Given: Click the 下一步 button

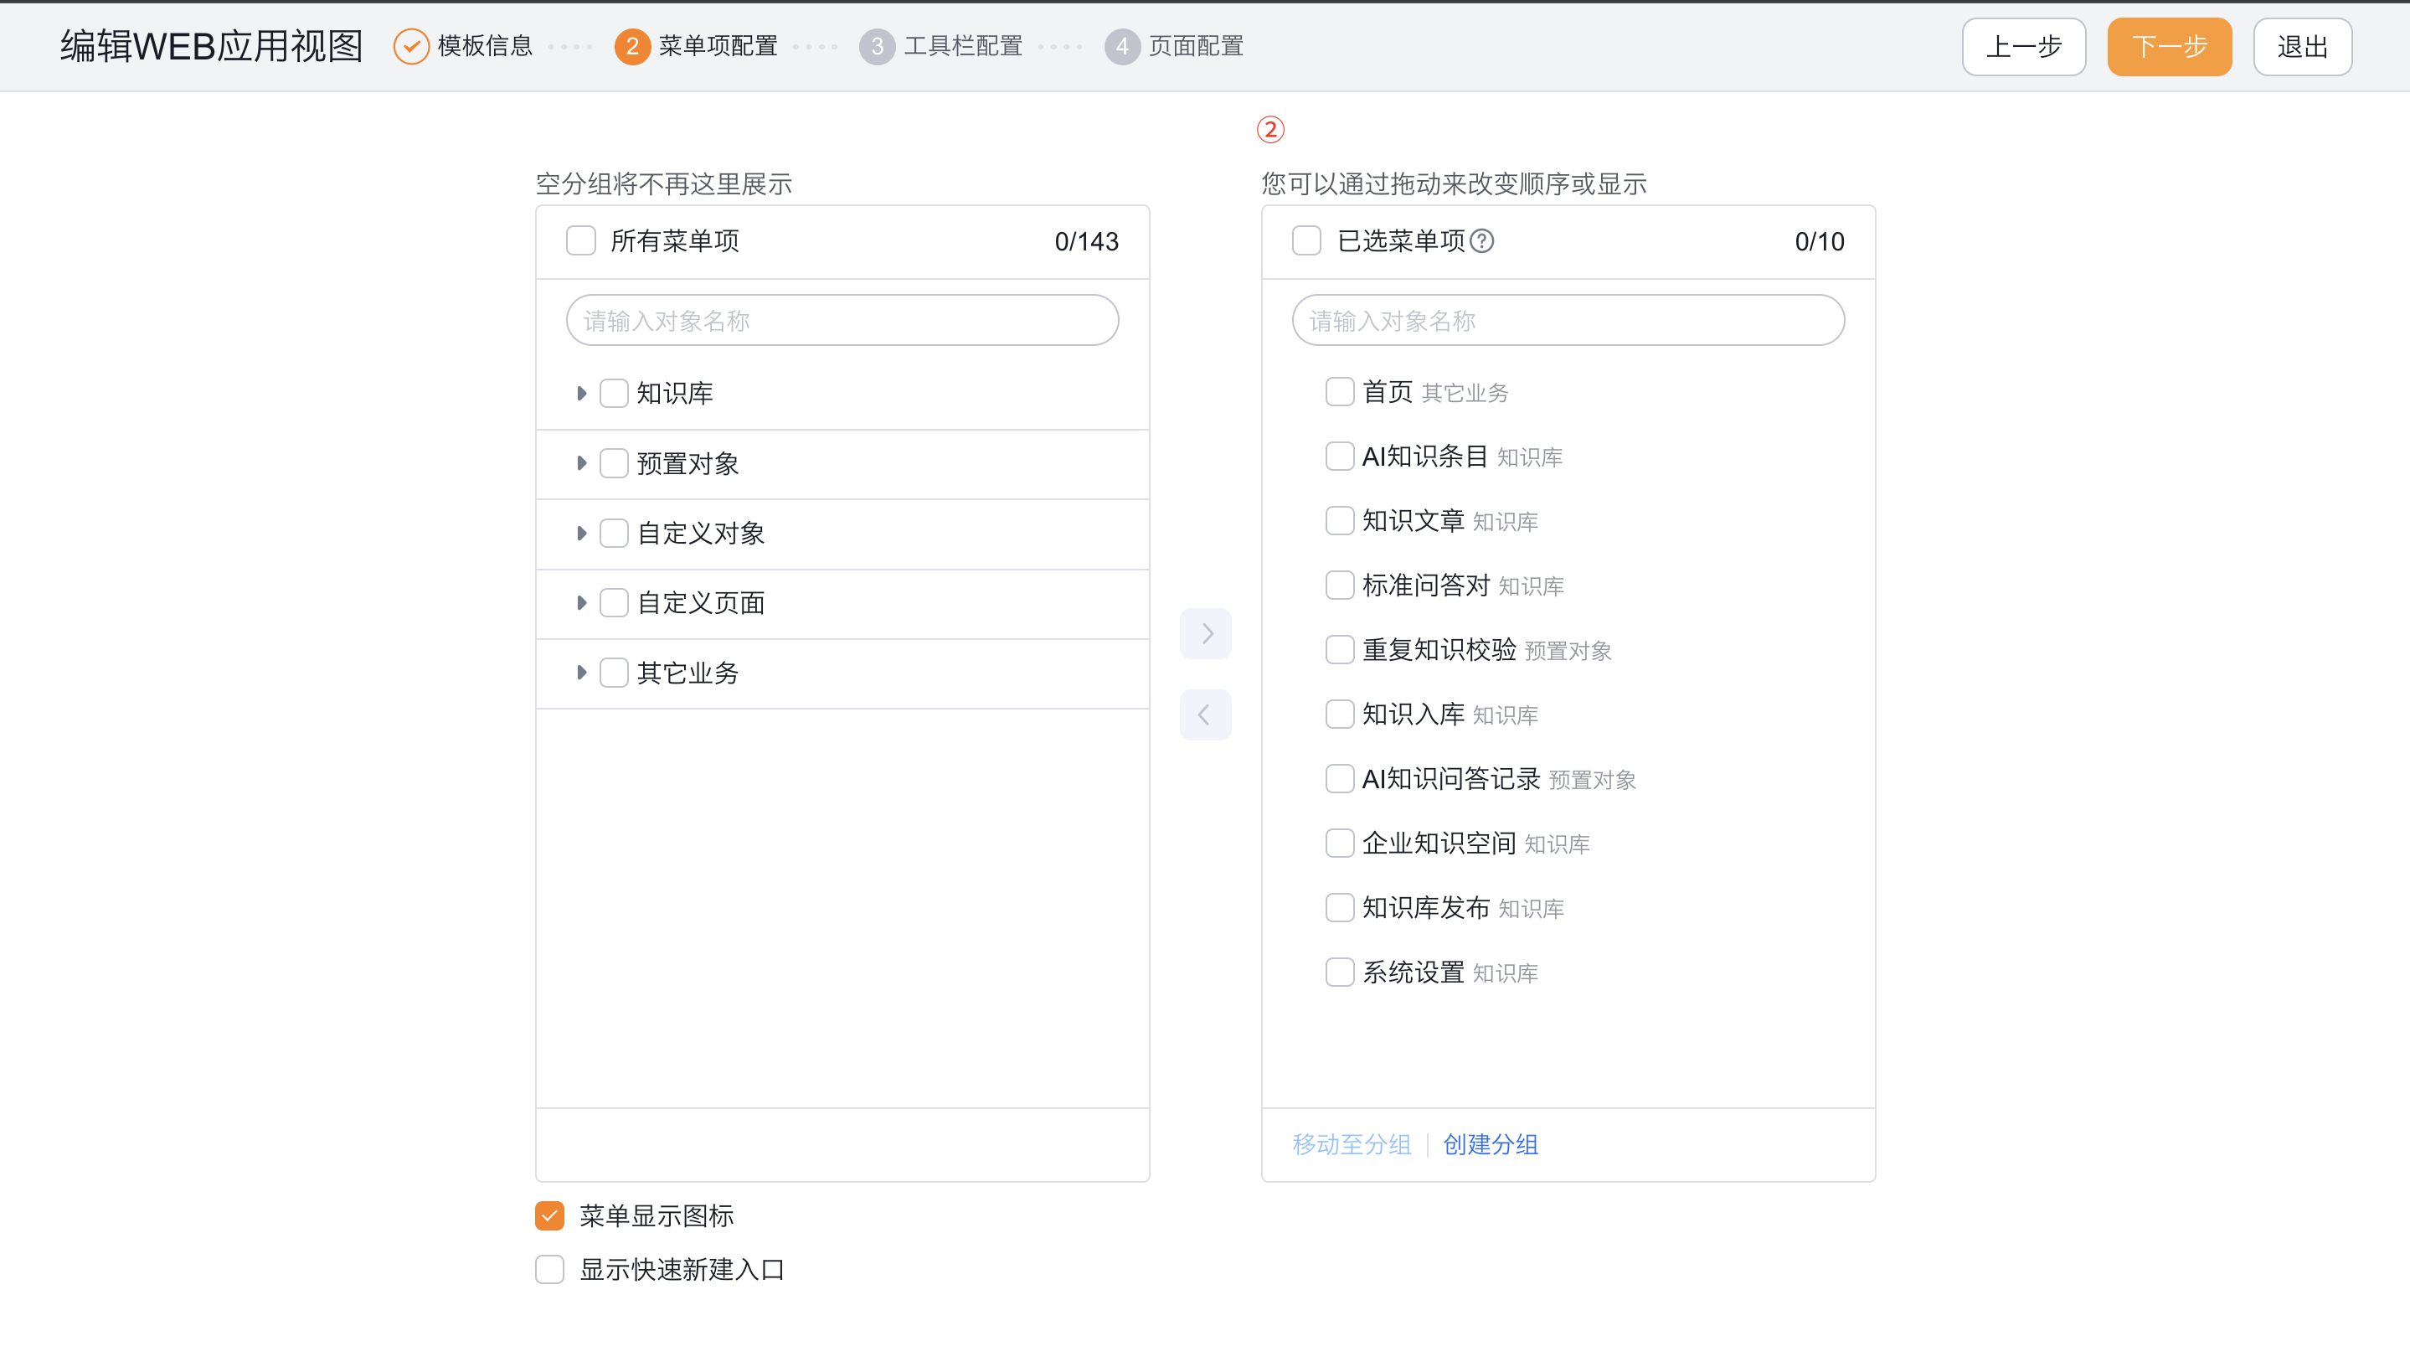Looking at the screenshot, I should [2169, 46].
